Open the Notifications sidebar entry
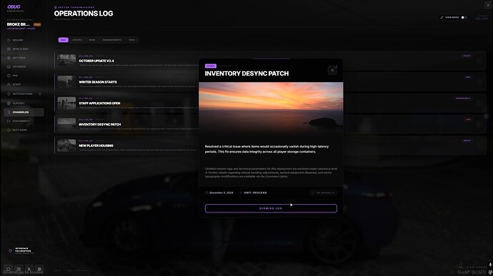The height and width of the screenshot is (276, 493). coord(24,94)
